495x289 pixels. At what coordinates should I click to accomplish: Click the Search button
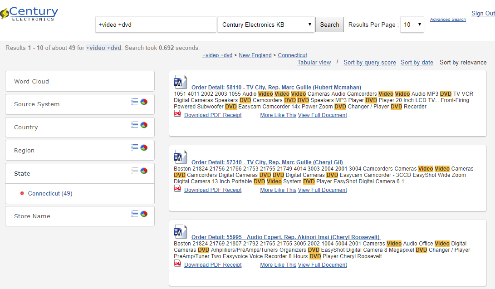(x=329, y=24)
